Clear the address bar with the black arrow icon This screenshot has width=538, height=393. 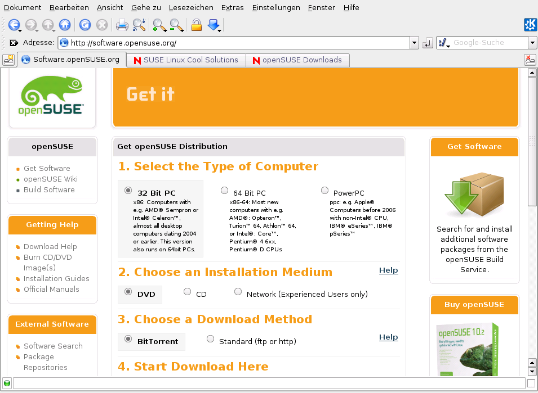tap(14, 43)
